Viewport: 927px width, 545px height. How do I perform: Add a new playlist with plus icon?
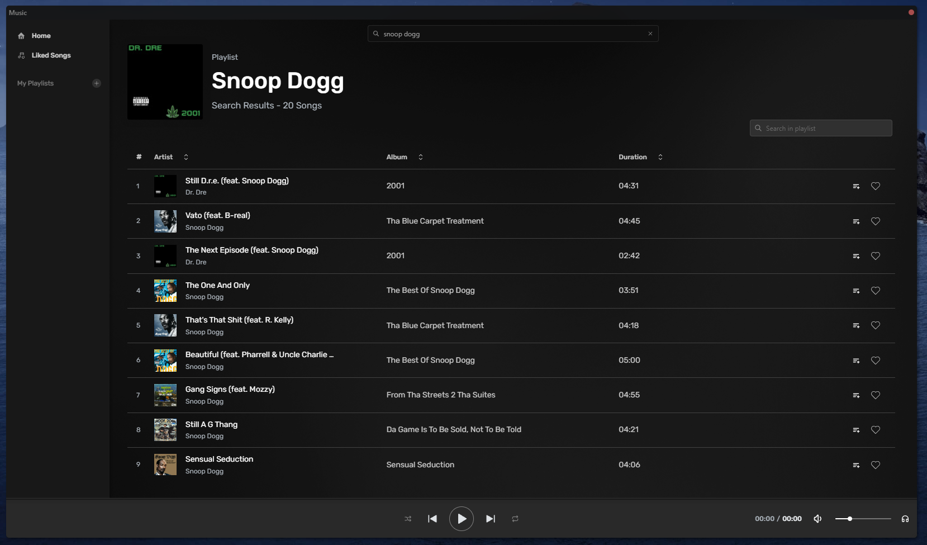click(x=97, y=83)
